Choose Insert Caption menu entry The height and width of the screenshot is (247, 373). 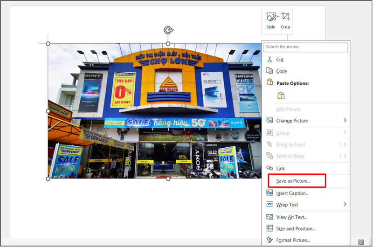coord(306,193)
